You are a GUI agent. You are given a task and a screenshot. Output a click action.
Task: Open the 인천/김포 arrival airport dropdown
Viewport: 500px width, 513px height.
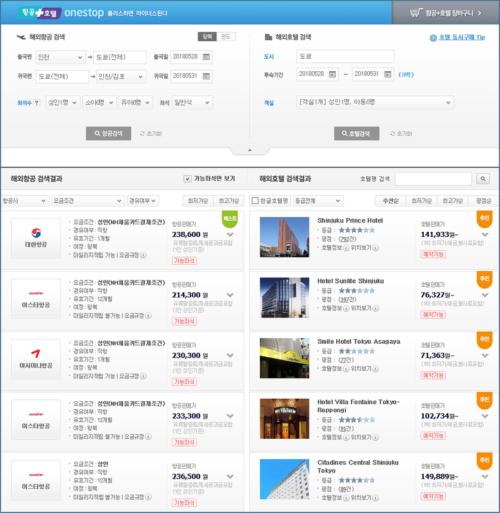point(121,77)
